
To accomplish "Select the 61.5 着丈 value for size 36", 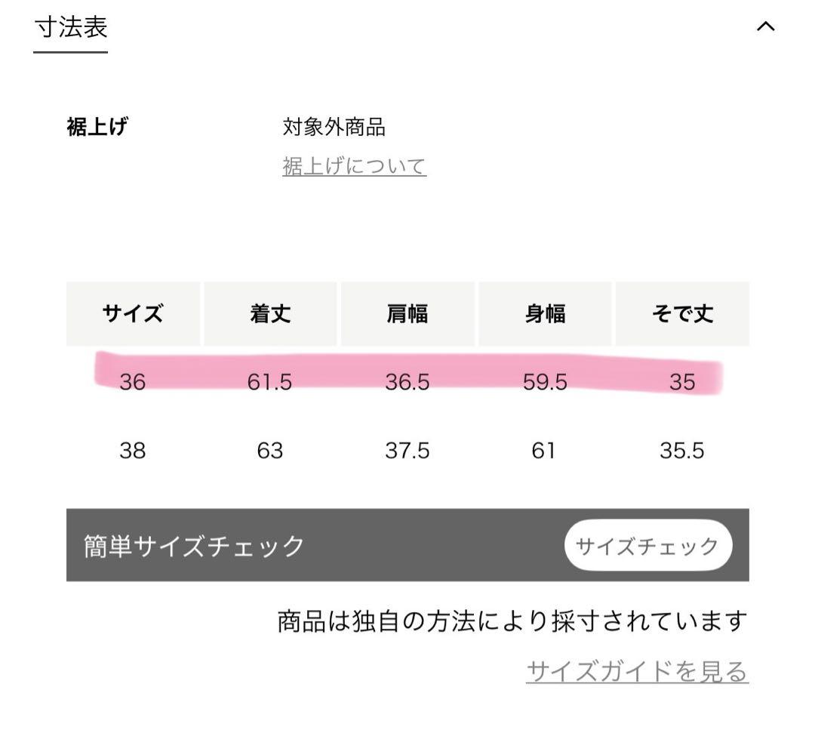I will coord(270,382).
